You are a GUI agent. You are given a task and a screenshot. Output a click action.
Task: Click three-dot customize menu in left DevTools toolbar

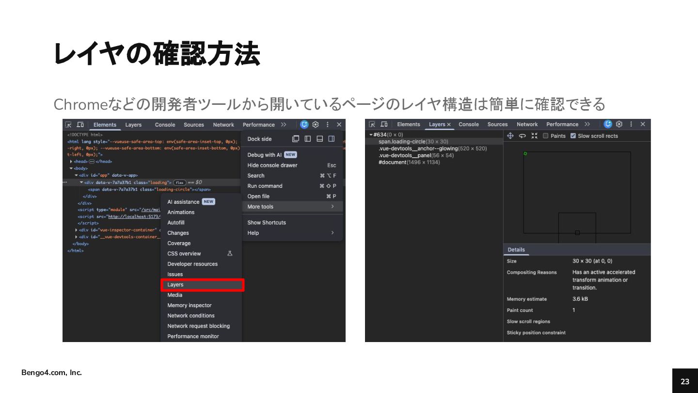(x=327, y=125)
